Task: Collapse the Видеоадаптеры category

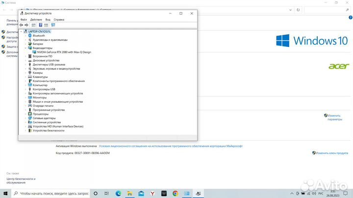Action: pyautogui.click(x=25, y=48)
